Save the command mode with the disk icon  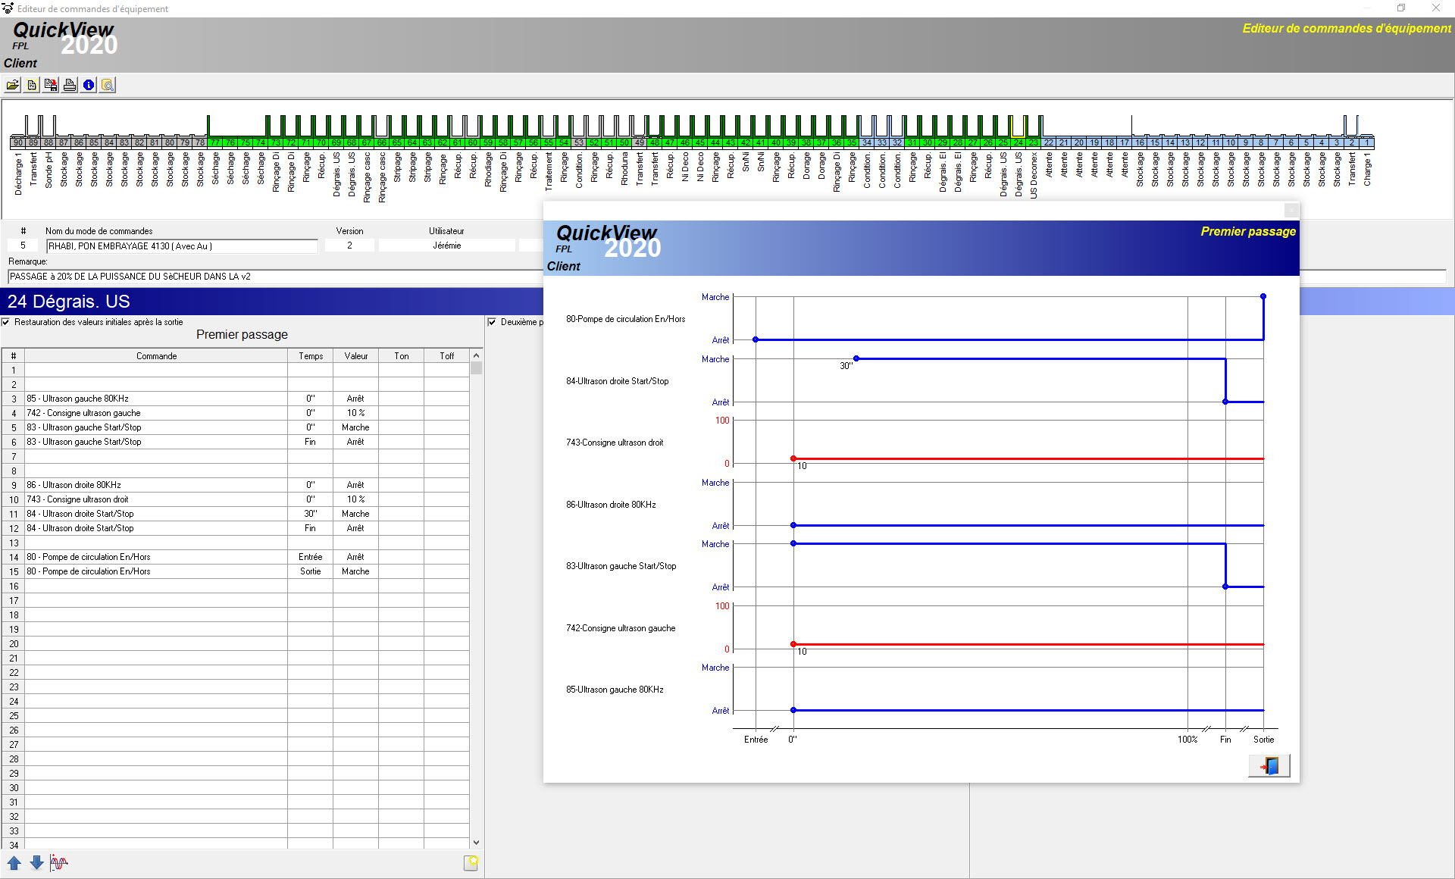pyautogui.click(x=51, y=85)
